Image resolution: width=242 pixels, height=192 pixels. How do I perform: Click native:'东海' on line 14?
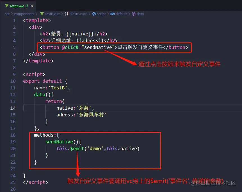click(75, 108)
